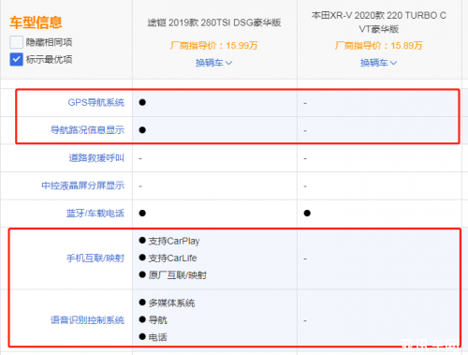Click the GPS导航系统 dot for 途铠
Image resolution: width=468 pixels, height=355 pixels.
pyautogui.click(x=142, y=102)
